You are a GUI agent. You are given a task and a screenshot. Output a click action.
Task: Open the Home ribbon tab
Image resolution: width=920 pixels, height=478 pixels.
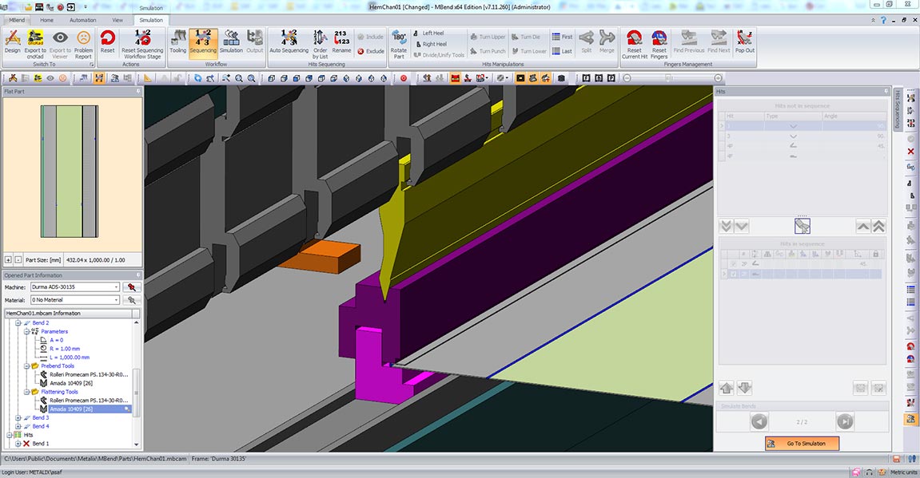pyautogui.click(x=47, y=20)
